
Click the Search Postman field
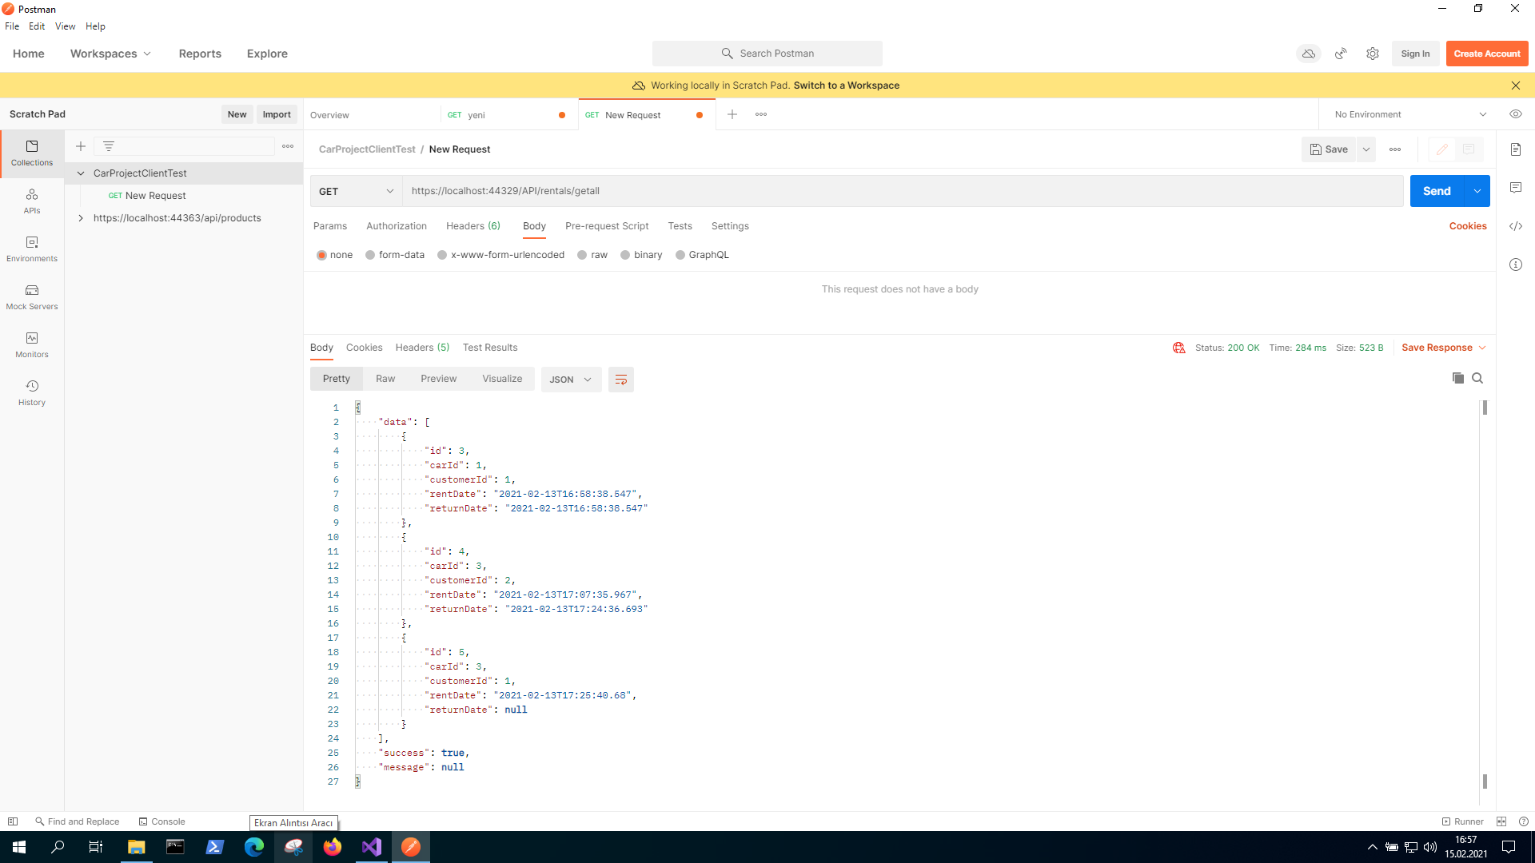pos(767,54)
